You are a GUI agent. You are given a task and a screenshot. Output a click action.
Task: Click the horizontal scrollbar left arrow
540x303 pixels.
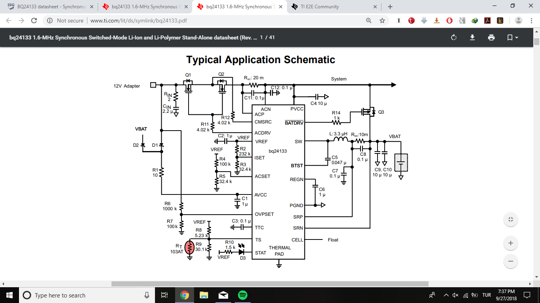click(x=3, y=284)
